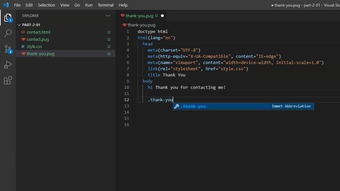Screen dimensions: 340x191
Task: Click 'title Thank You' line
Action: tap(166, 75)
